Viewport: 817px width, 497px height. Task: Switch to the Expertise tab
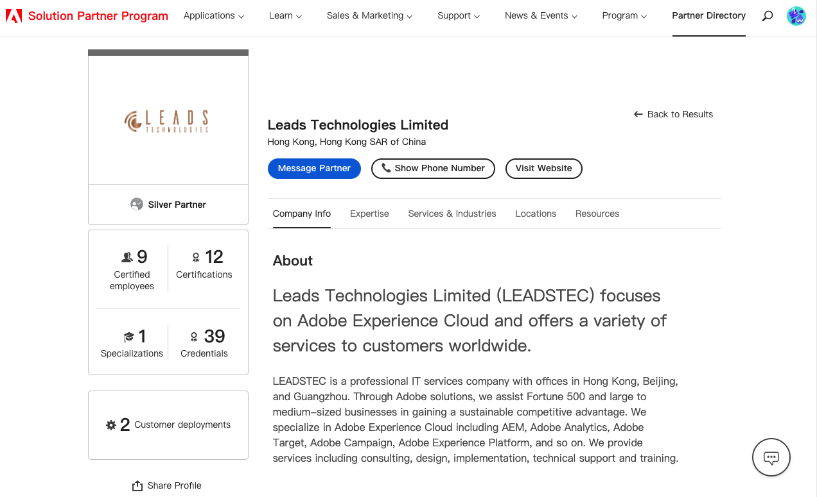click(369, 214)
